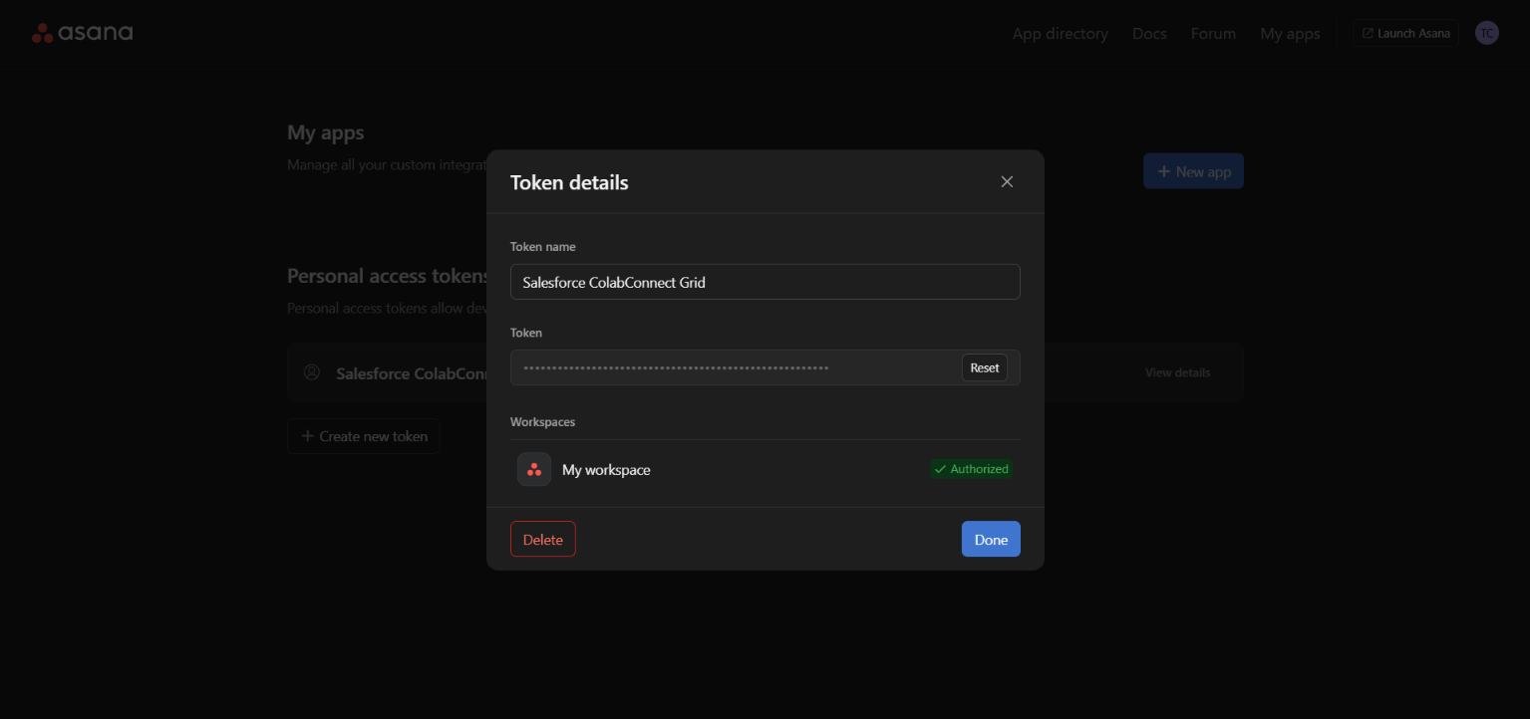Click the Authorized status badge

pos(971,469)
